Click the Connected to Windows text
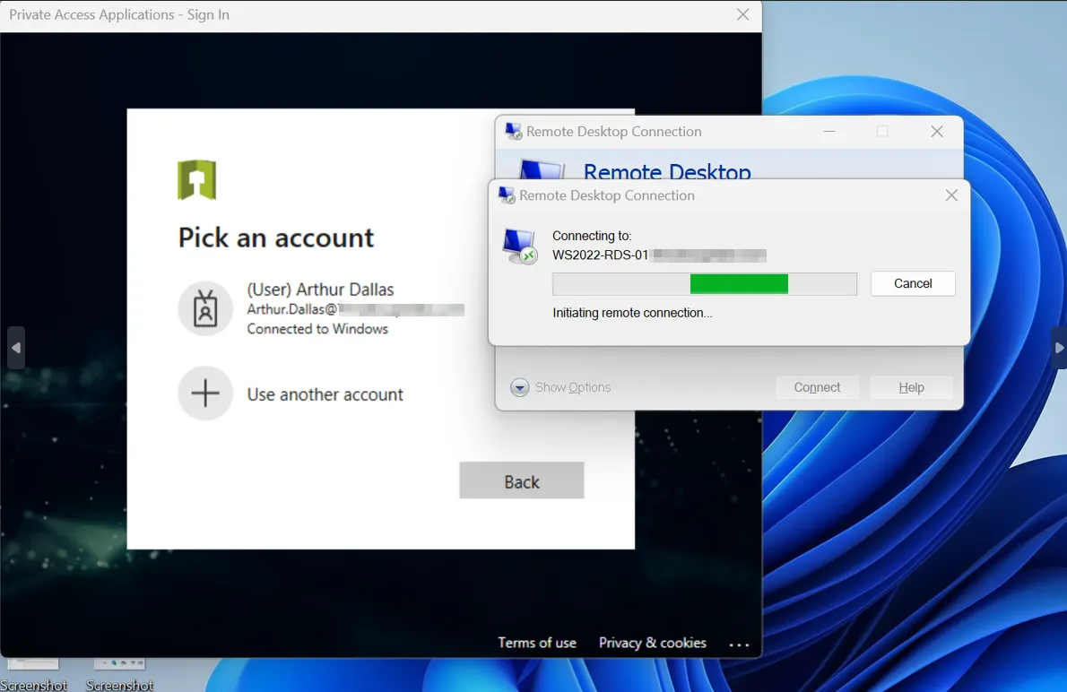1067x692 pixels. point(317,329)
